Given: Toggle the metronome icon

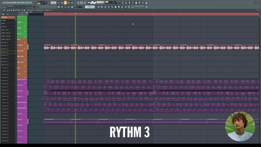Looking at the screenshot, I should point(59,3).
